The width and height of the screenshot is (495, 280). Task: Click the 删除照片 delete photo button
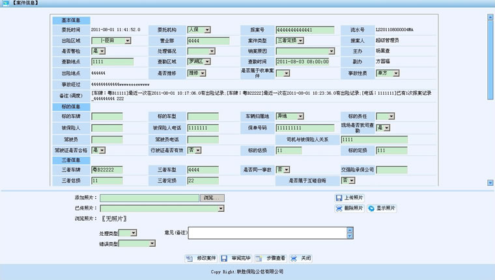click(x=350, y=208)
